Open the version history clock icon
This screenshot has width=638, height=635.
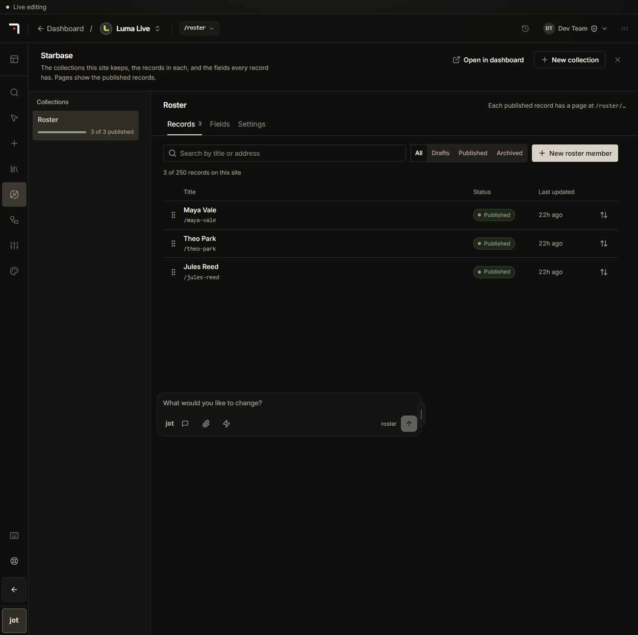pos(525,29)
